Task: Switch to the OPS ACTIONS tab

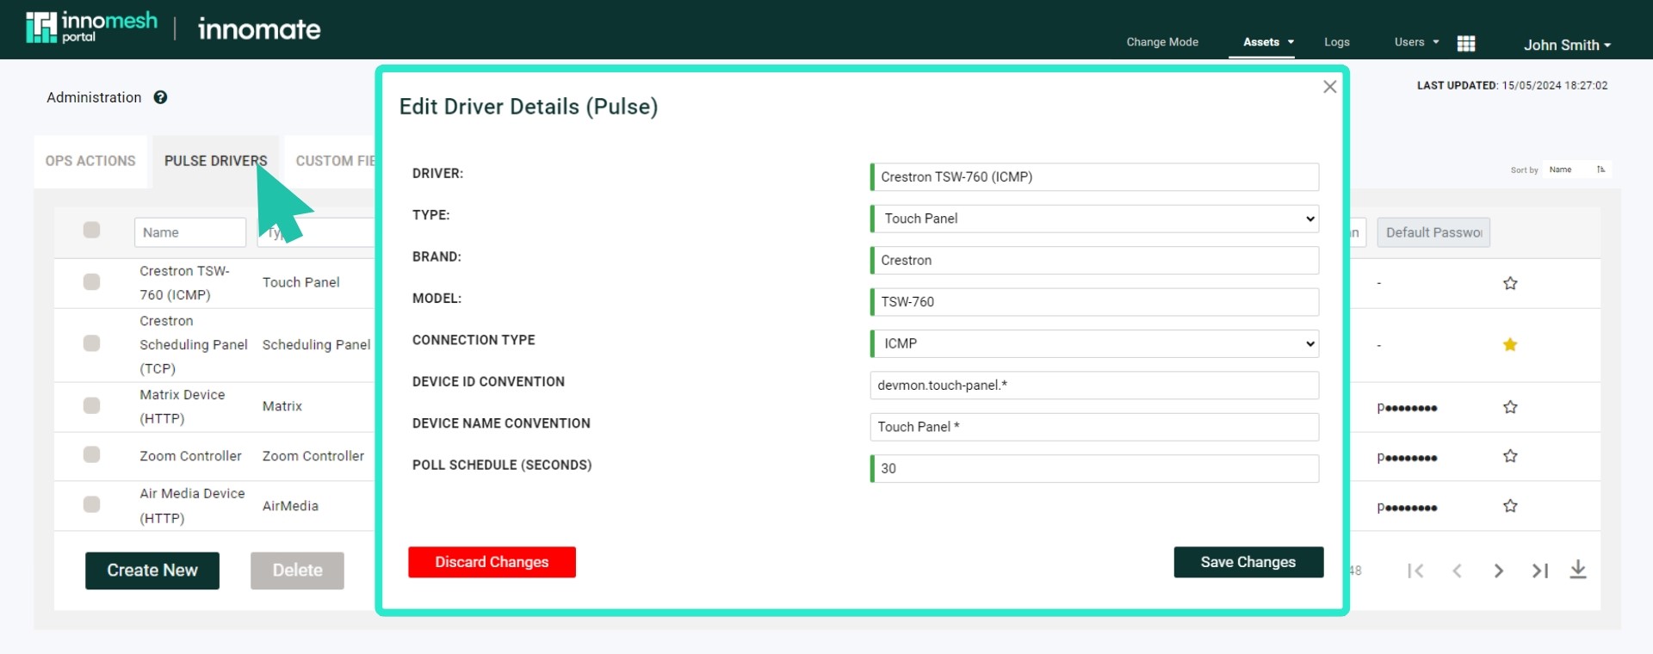Action: point(90,161)
